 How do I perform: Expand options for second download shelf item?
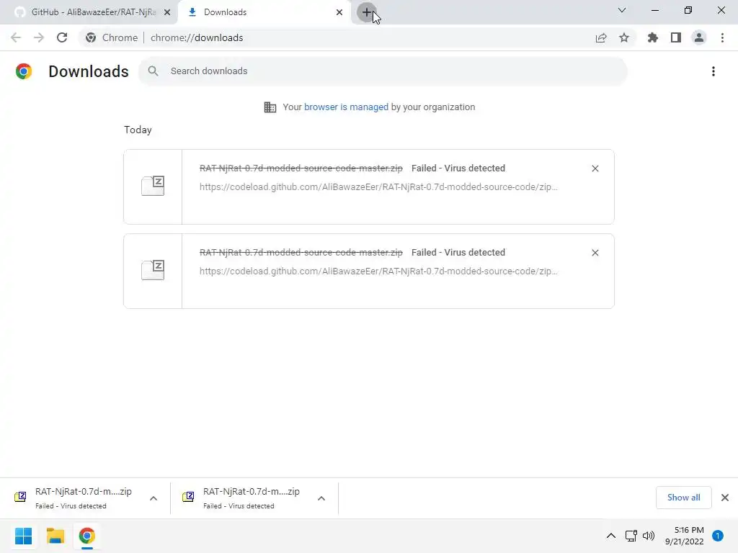[x=321, y=498]
